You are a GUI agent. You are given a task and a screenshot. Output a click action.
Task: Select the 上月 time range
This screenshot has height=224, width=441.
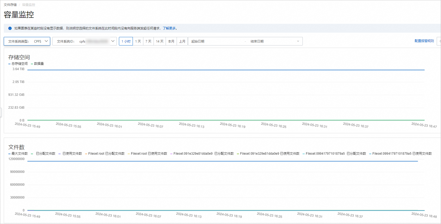click(182, 41)
